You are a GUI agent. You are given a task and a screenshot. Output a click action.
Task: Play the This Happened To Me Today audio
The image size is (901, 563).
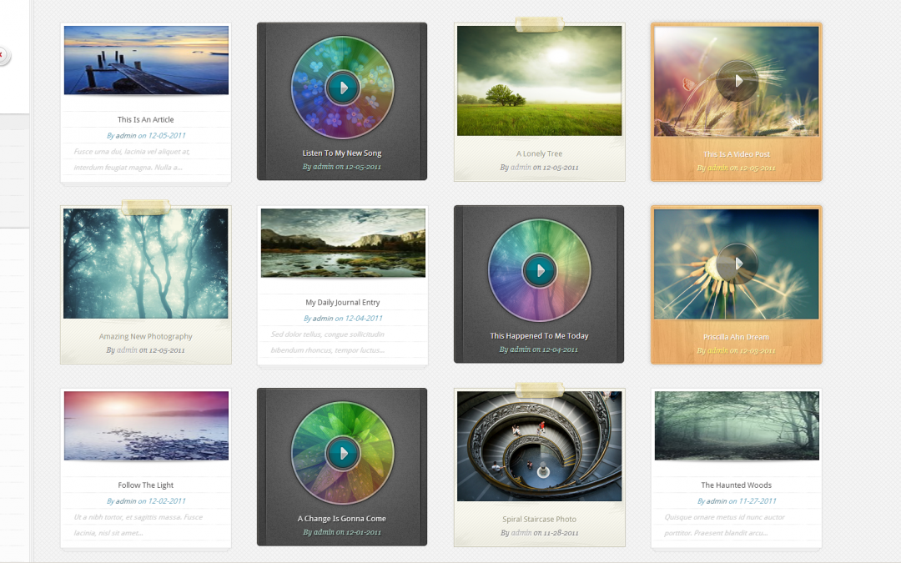pos(540,270)
